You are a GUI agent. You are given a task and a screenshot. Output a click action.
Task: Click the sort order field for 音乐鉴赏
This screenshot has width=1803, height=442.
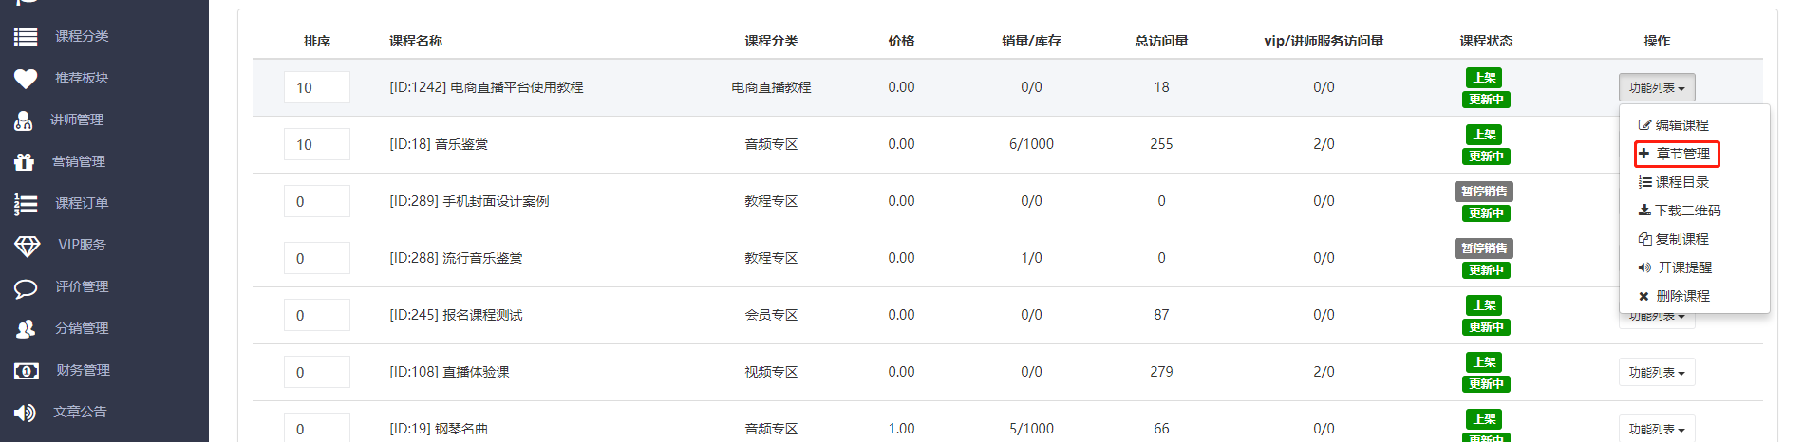tap(317, 144)
